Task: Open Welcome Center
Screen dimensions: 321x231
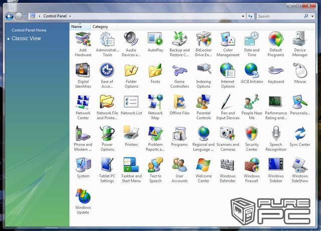Action: click(x=203, y=170)
